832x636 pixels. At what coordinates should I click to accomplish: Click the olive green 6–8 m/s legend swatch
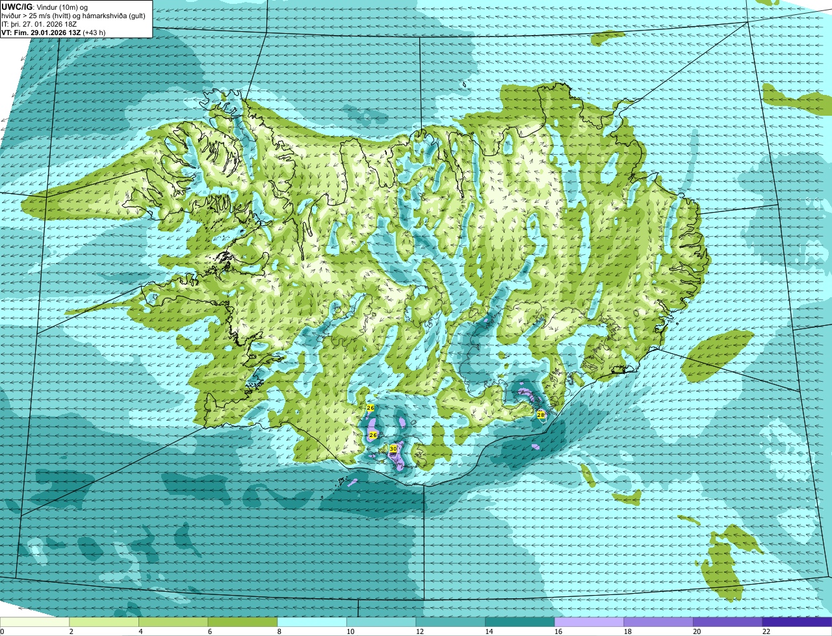point(242,622)
